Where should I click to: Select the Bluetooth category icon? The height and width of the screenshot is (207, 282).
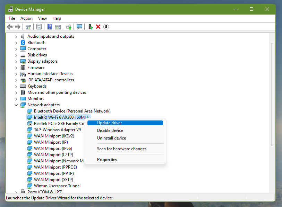23,43
